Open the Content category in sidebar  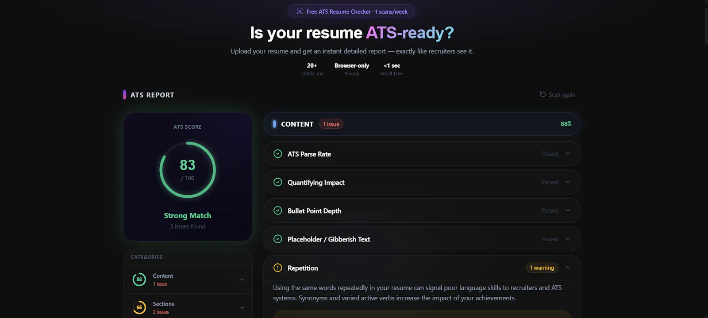(x=188, y=279)
